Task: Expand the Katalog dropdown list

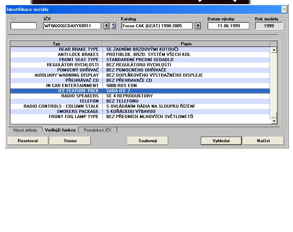Action: (198, 26)
